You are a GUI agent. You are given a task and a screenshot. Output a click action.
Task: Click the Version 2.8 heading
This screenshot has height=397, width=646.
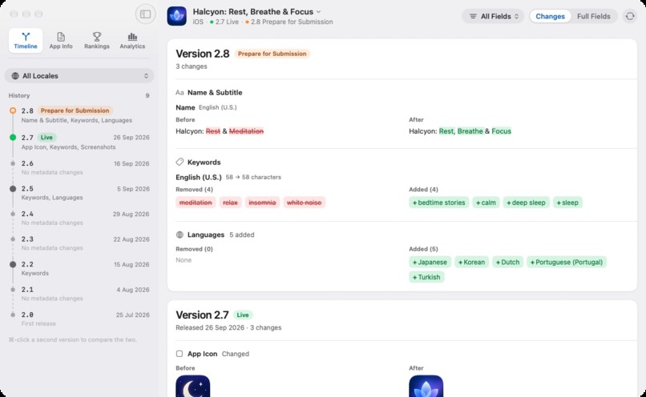(x=202, y=54)
